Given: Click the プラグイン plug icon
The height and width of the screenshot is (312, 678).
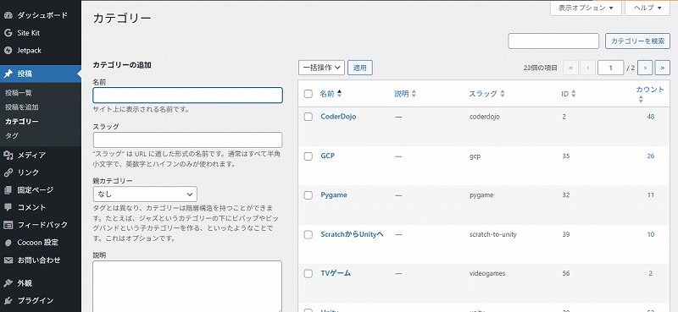Looking at the screenshot, I should coord(8,301).
